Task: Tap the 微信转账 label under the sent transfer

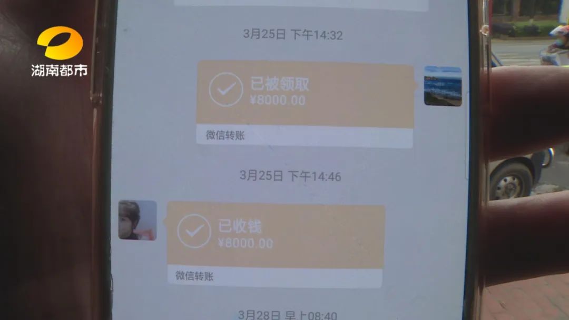Action: 225,135
